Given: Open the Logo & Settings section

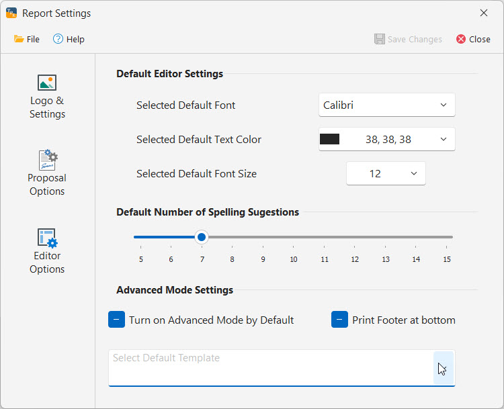Looking at the screenshot, I should 47,97.
